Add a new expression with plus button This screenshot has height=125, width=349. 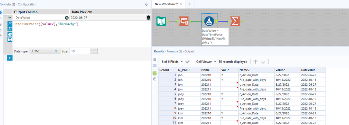(10, 58)
